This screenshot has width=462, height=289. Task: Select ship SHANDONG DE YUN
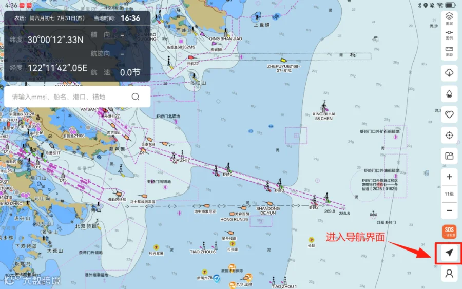click(268, 203)
